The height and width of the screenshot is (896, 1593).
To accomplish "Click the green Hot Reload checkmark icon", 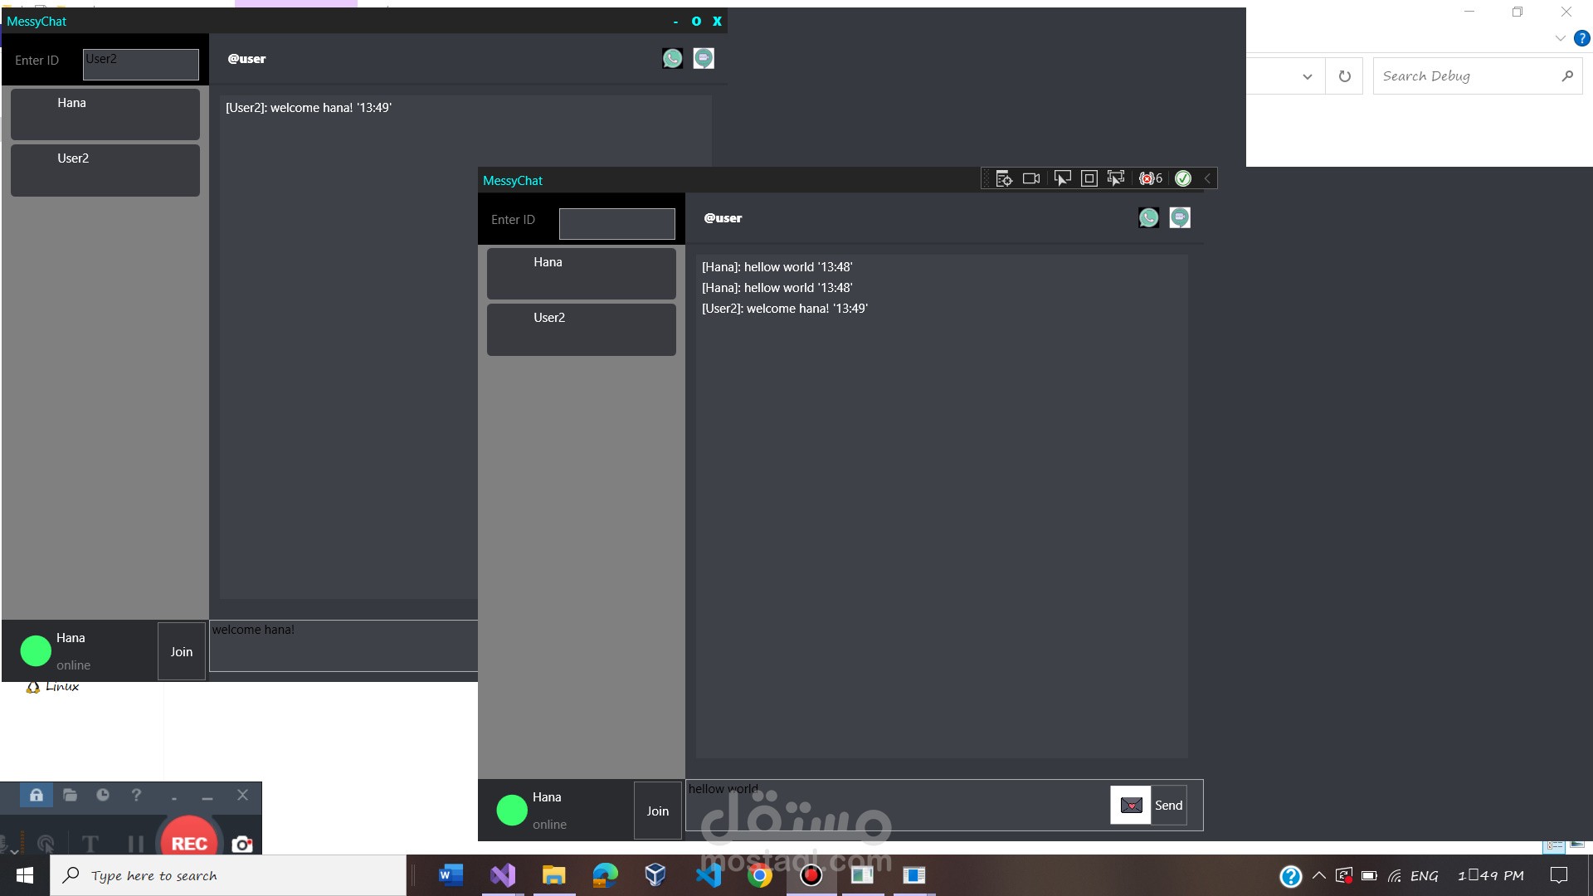I will 1183,178.
